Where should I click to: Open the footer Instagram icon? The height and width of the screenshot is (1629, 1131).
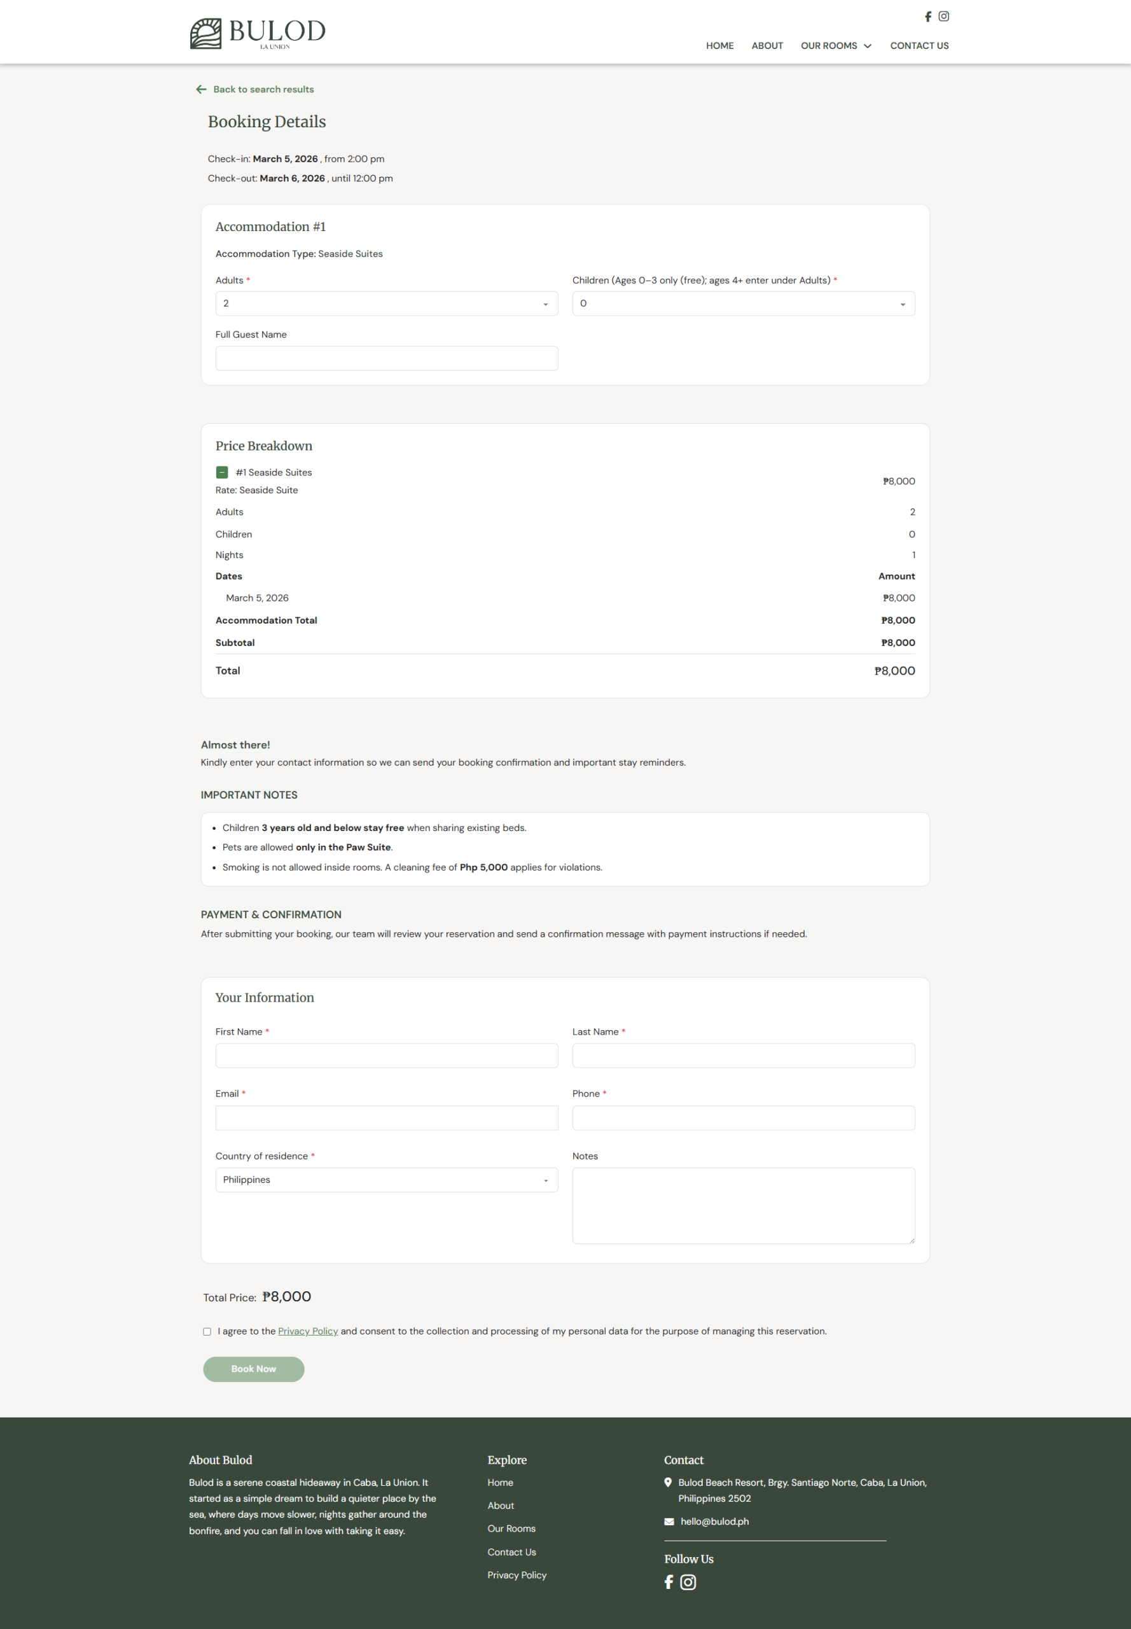(x=688, y=1581)
